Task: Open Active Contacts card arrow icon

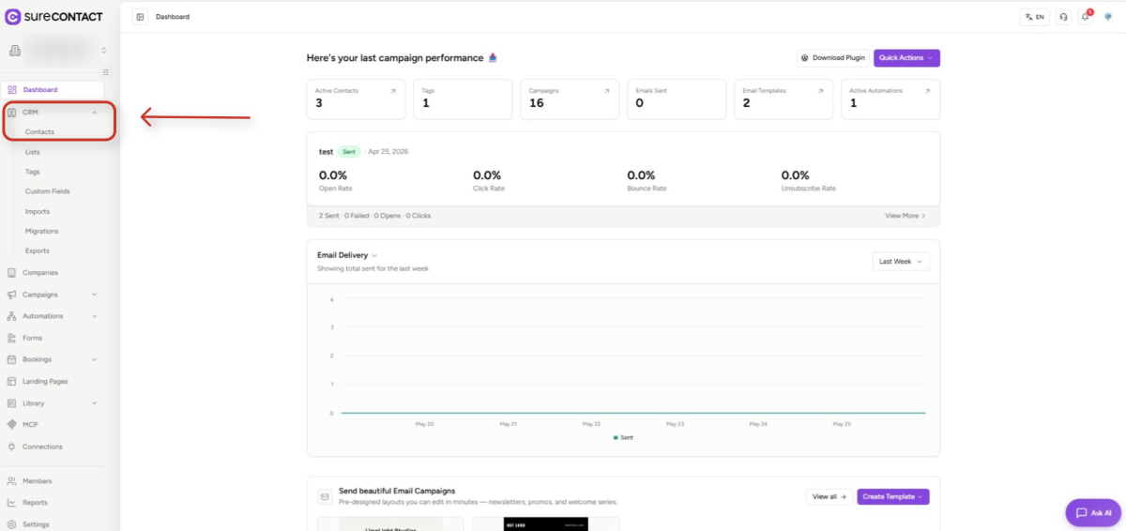Action: (393, 91)
